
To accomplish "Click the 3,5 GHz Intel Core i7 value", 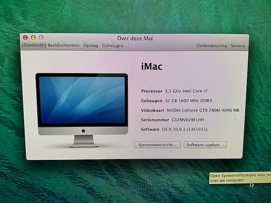I will click(x=186, y=91).
